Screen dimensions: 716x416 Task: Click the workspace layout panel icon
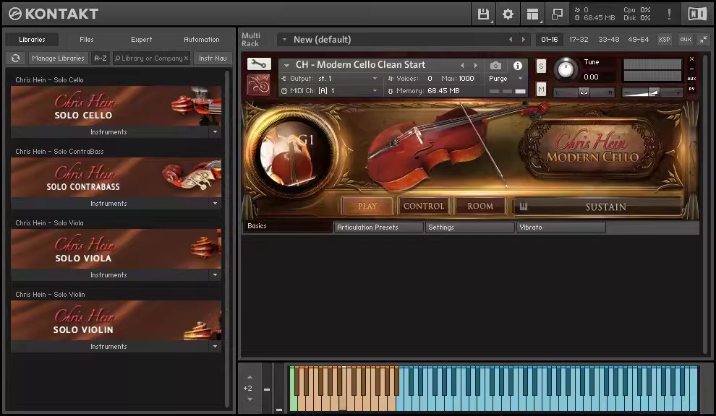[x=532, y=14]
